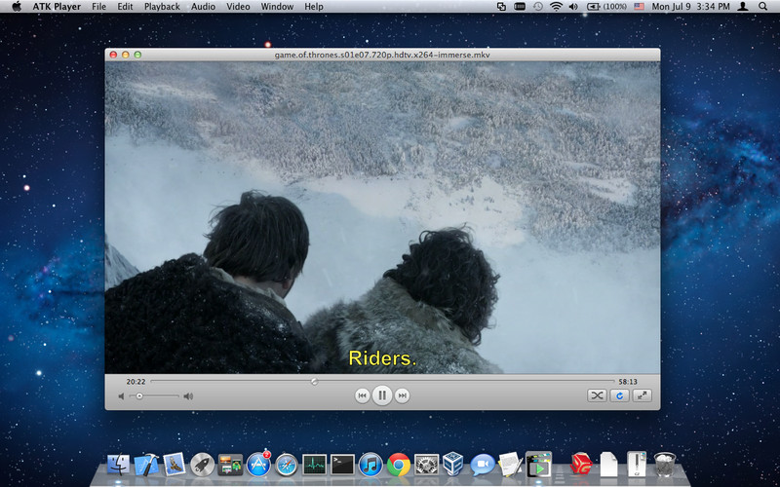Image resolution: width=780 pixels, height=487 pixels.
Task: Click the 58:13 total duration label
Action: (x=628, y=381)
